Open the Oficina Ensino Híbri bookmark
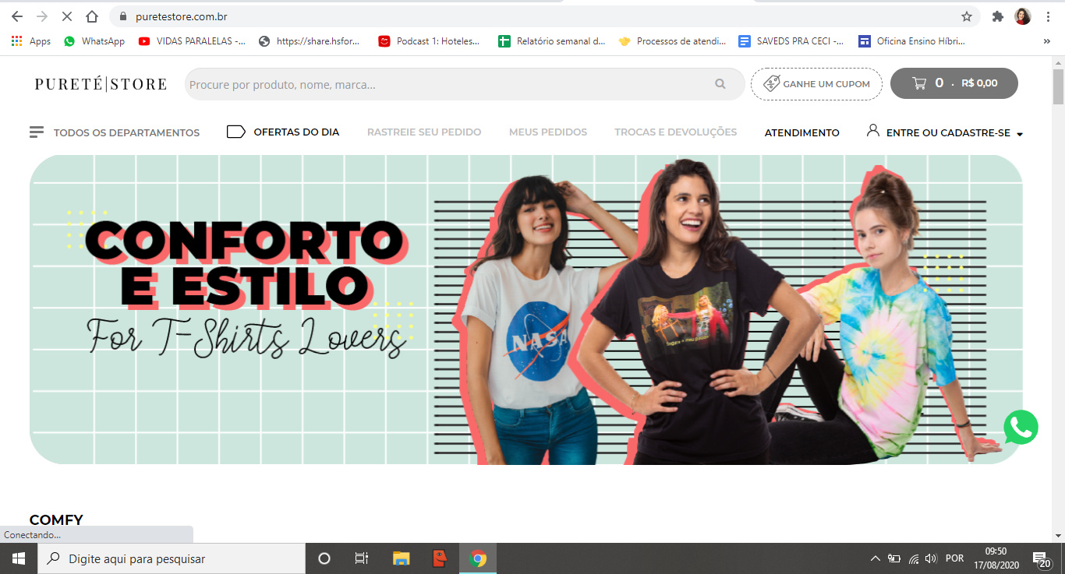 911,41
